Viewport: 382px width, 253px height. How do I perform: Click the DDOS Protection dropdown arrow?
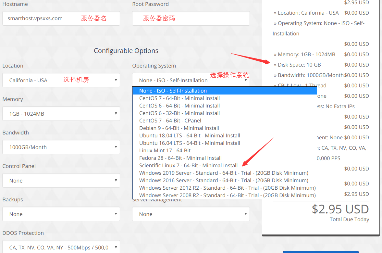116,247
